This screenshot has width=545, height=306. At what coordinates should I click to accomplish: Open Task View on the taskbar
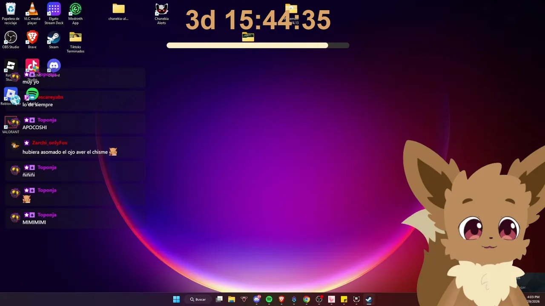(x=219, y=299)
